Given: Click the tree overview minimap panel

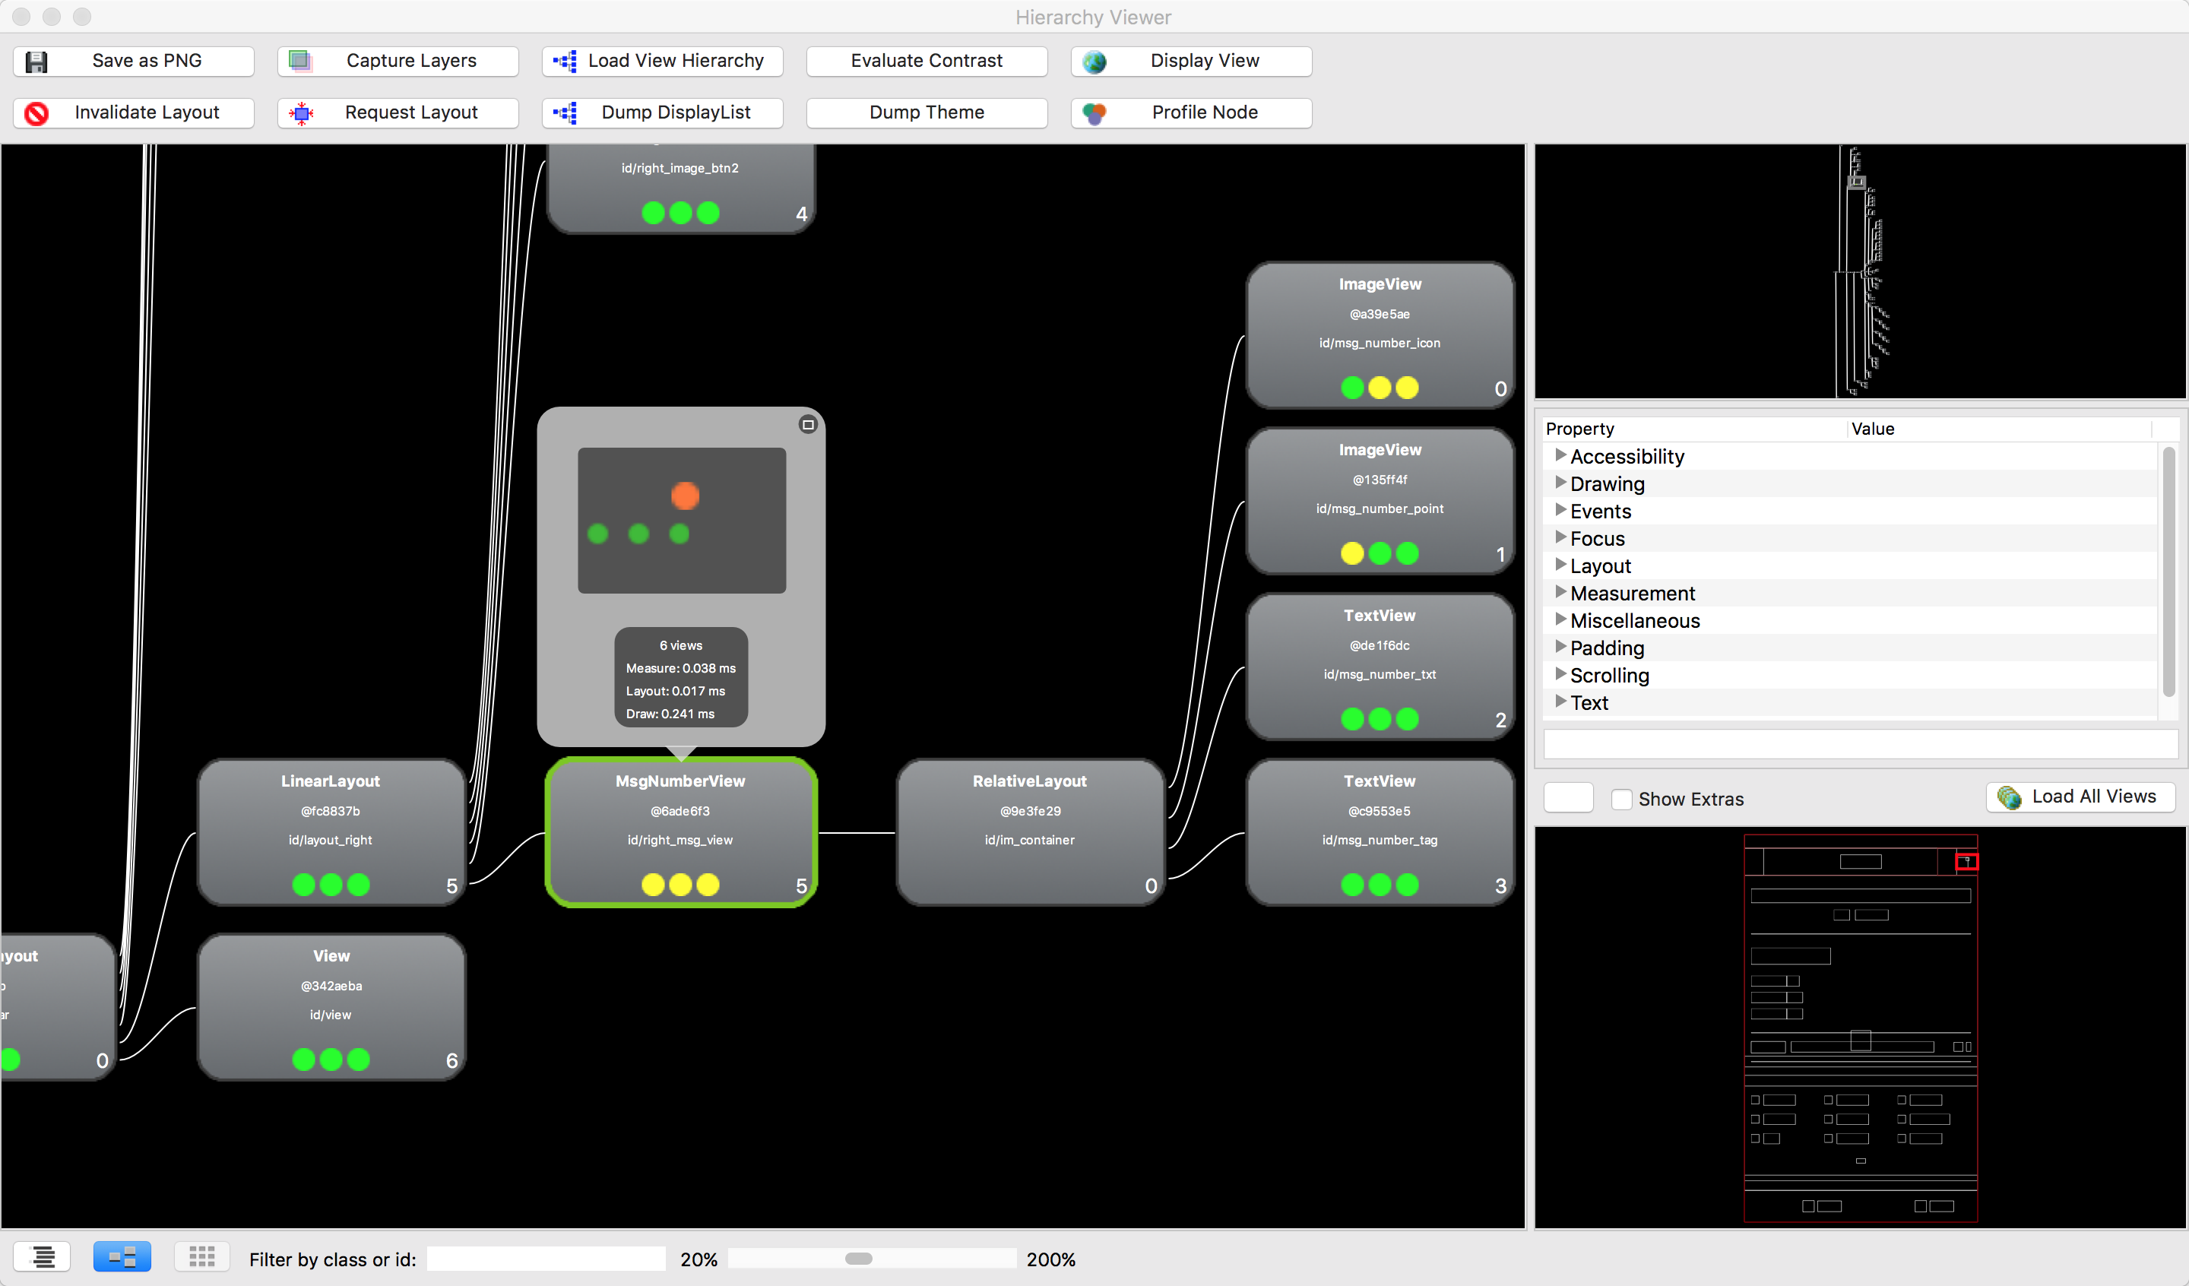Looking at the screenshot, I should pyautogui.click(x=1860, y=271).
